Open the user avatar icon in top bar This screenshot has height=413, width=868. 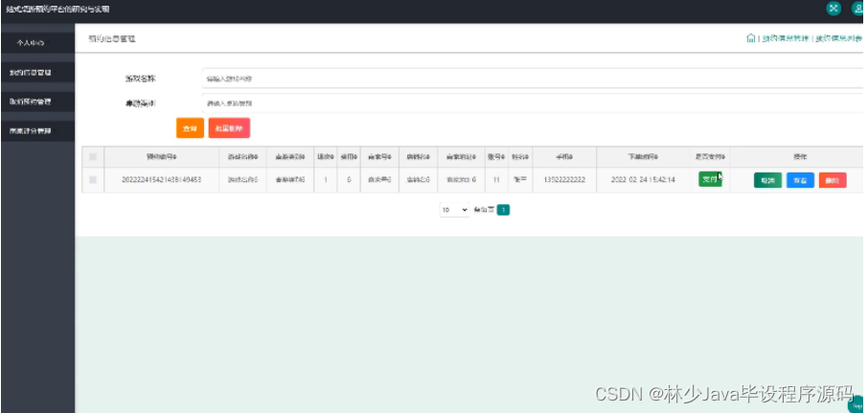(859, 9)
